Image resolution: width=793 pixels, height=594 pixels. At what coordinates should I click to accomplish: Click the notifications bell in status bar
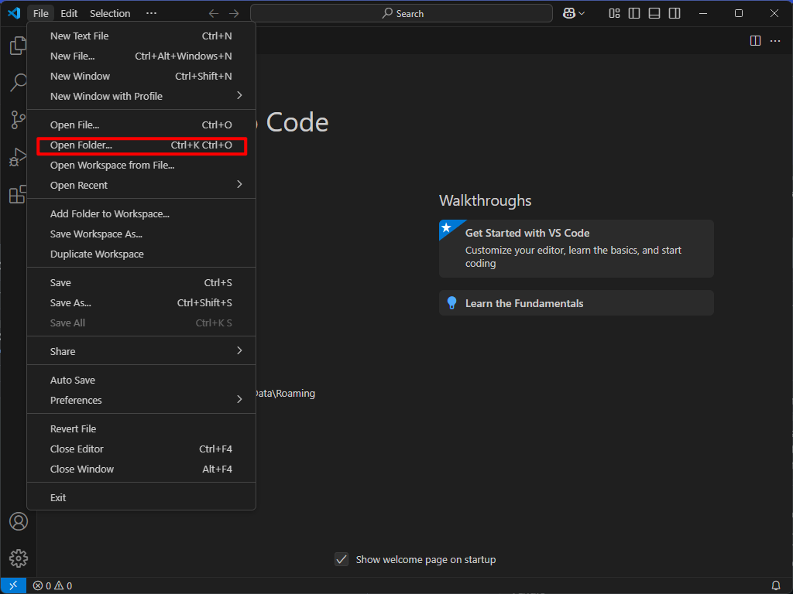[x=776, y=585]
